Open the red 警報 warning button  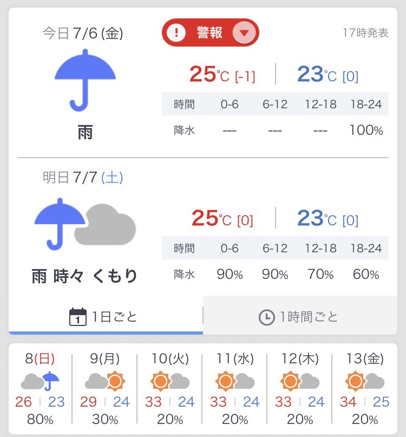209,33
